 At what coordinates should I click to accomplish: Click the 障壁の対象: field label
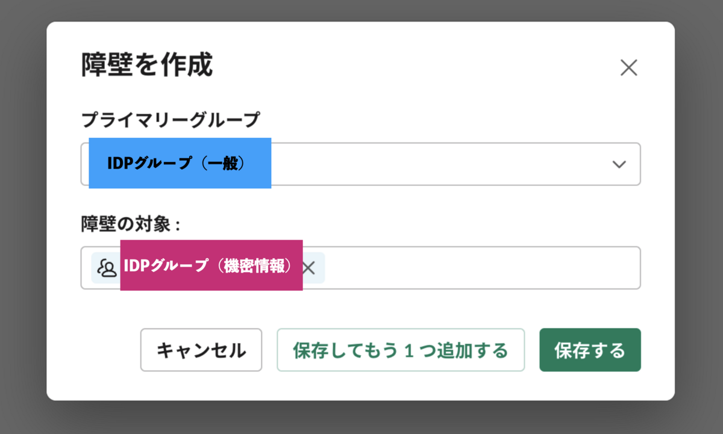point(131,225)
